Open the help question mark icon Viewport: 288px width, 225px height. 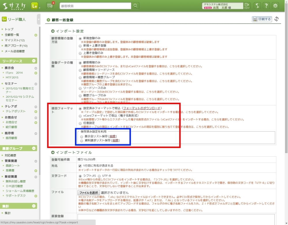pyautogui.click(x=266, y=6)
